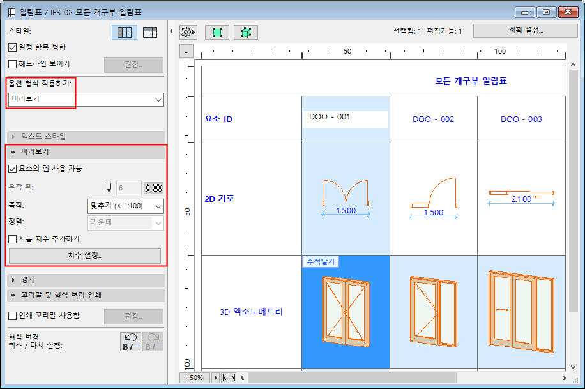The width and height of the screenshot is (585, 389).
Task: Click the scroll right arrow
Action: [564, 378]
